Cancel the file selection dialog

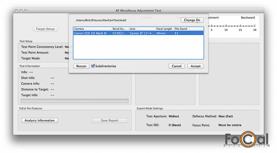coord(177,66)
